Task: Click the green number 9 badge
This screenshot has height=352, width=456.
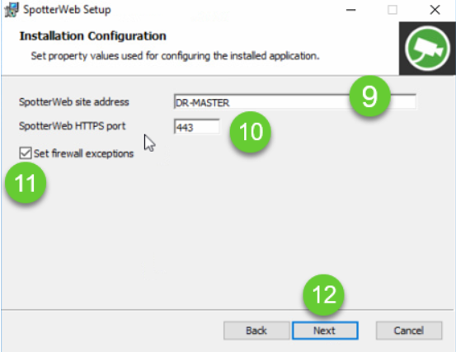Action: 369,96
